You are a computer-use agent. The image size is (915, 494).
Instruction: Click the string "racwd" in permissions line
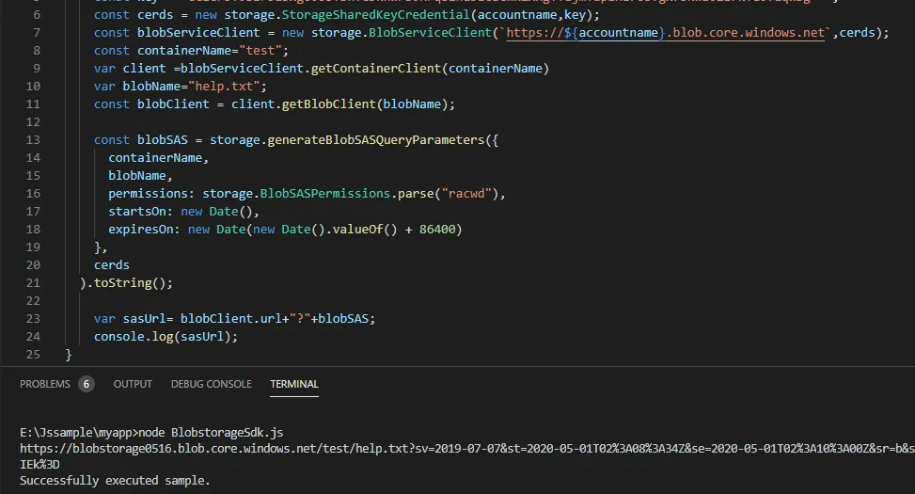coord(466,193)
